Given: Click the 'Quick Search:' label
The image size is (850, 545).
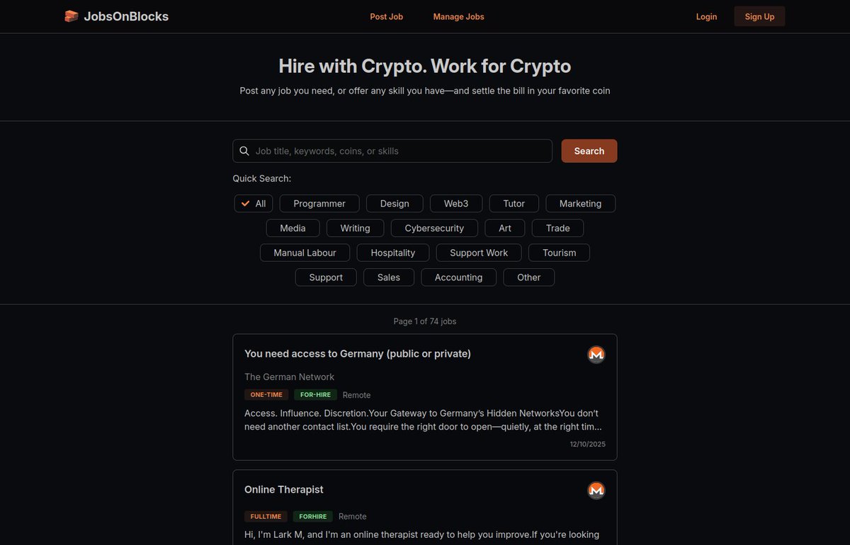Looking at the screenshot, I should [x=262, y=178].
